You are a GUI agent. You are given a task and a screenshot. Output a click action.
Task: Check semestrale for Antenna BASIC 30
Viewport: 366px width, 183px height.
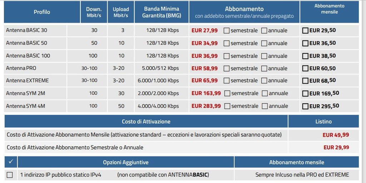pos(227,31)
